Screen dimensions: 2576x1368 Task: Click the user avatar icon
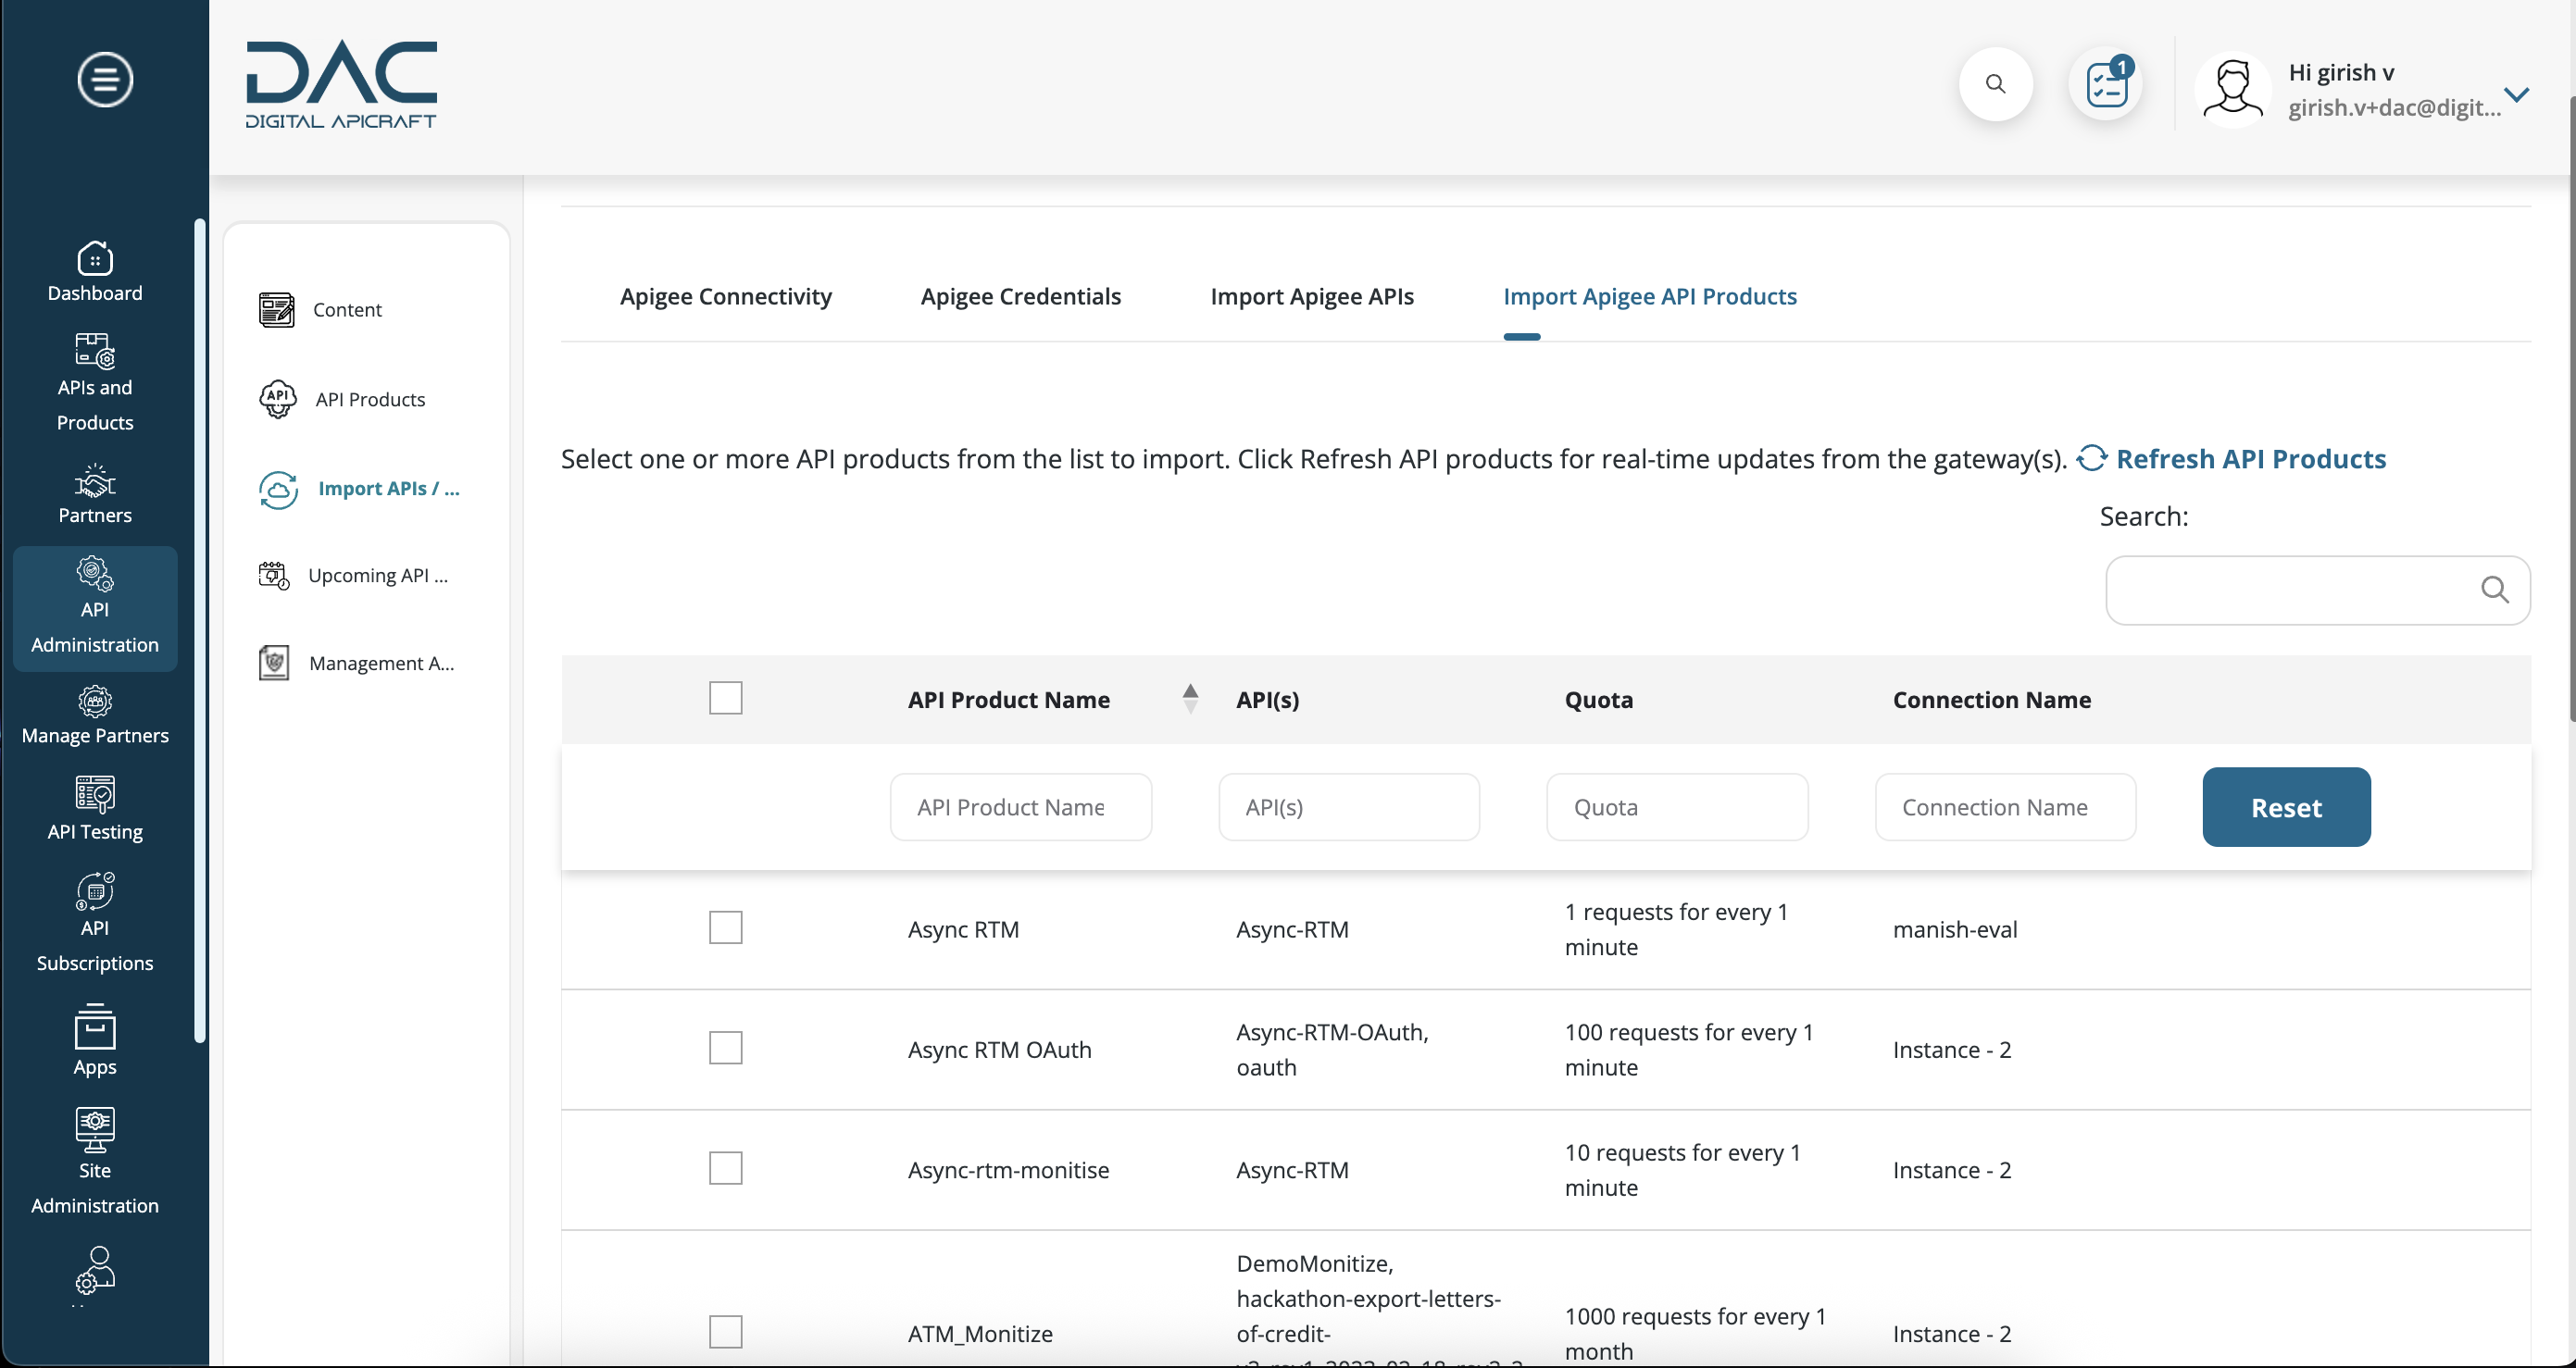click(2232, 89)
